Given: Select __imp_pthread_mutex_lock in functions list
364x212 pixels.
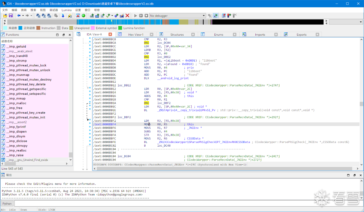Looking at the screenshot, I should click(26, 65).
